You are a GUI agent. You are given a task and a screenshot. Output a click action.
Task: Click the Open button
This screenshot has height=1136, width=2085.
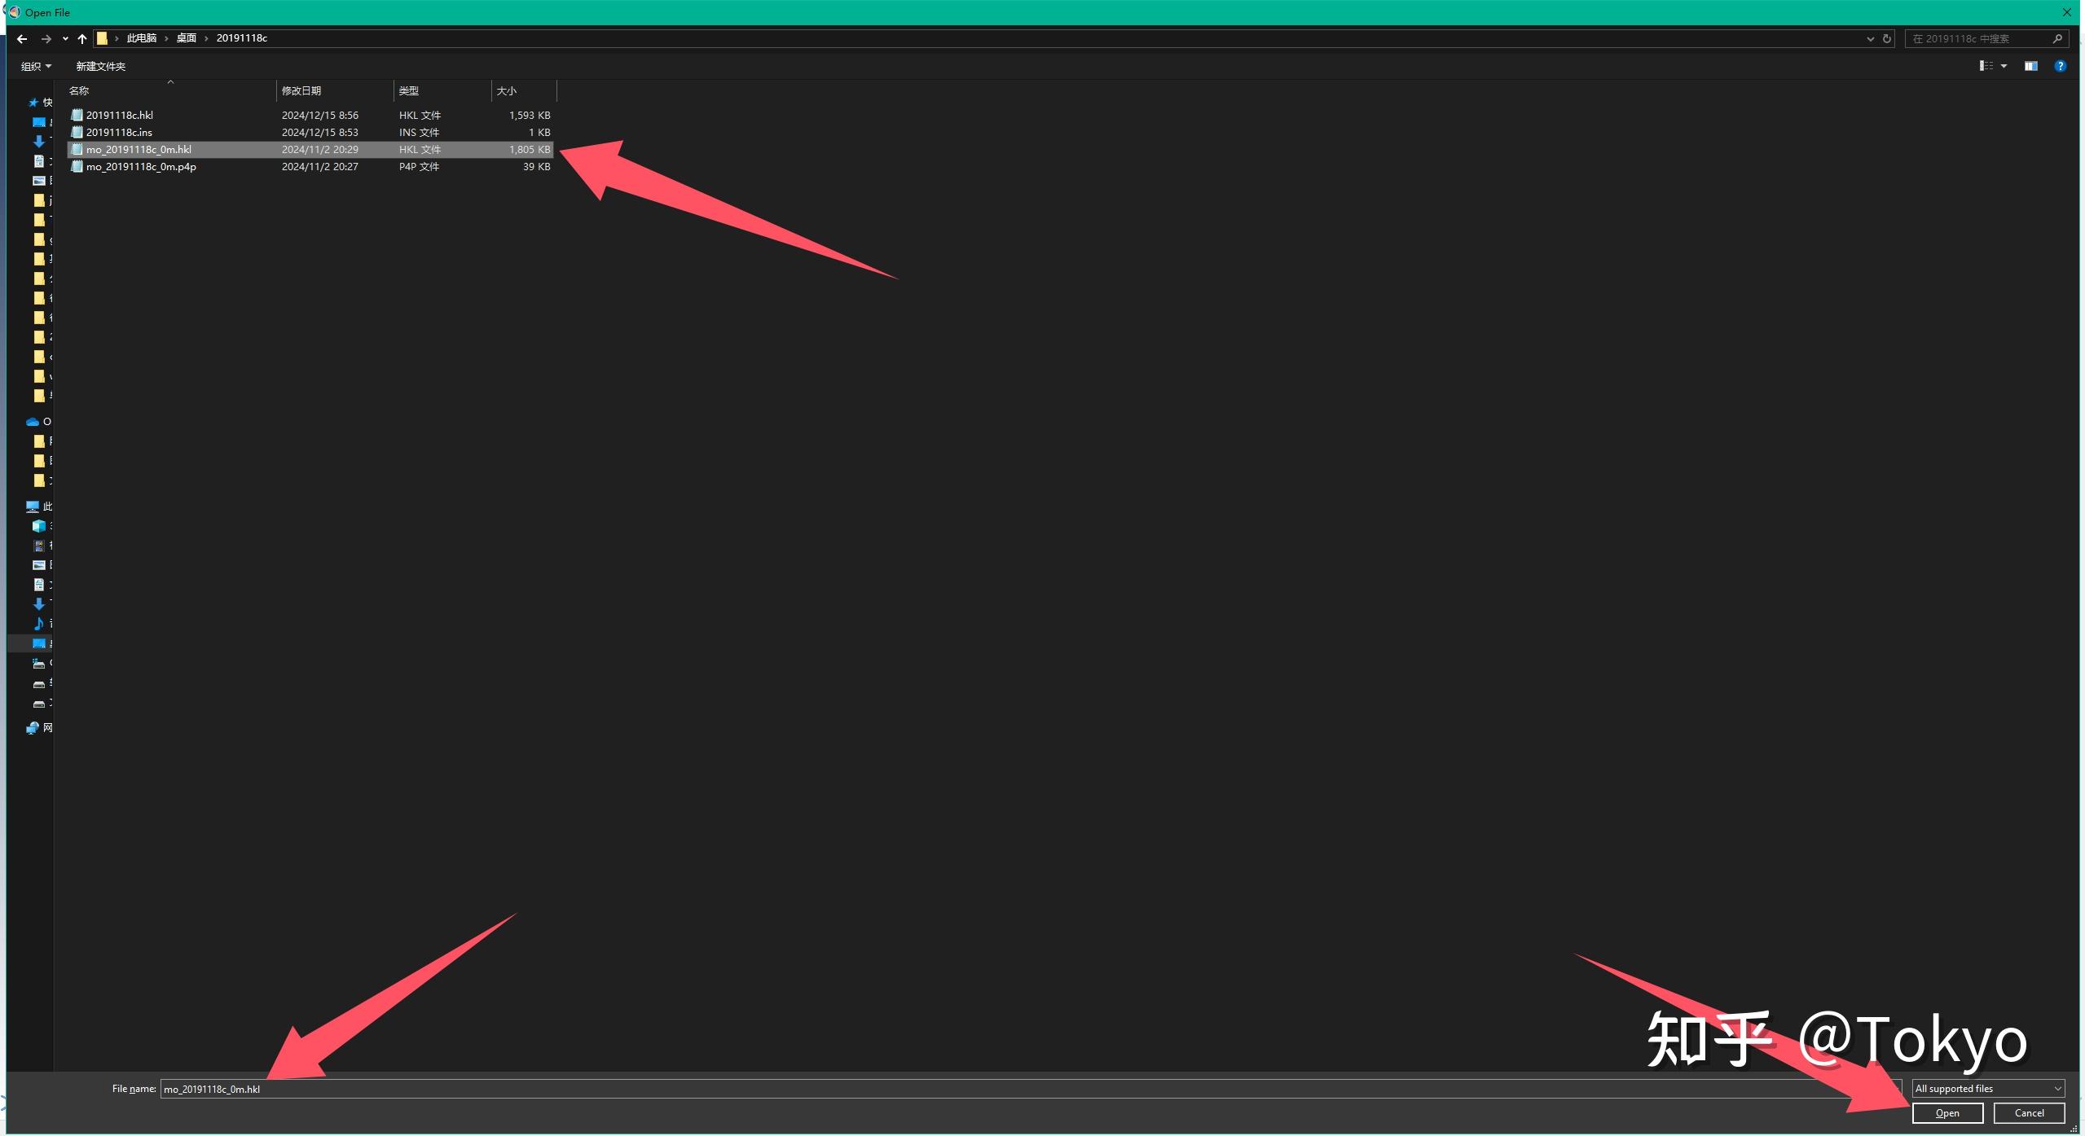click(1947, 1113)
